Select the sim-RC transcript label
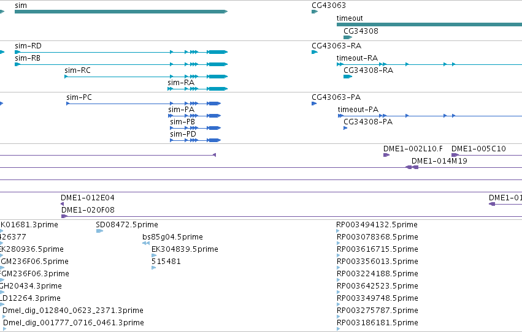 click(77, 70)
